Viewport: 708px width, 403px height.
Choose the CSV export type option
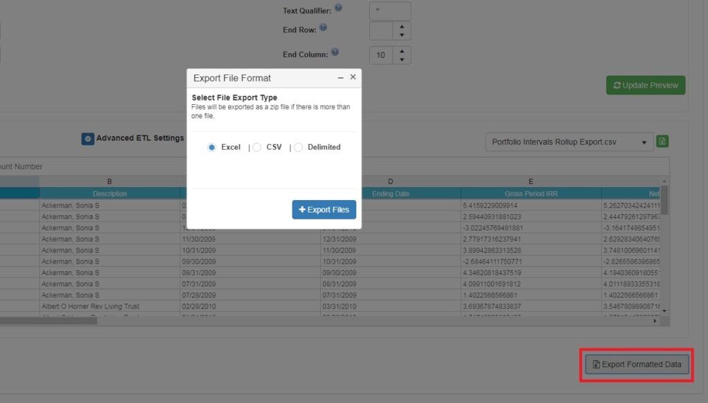coord(257,147)
